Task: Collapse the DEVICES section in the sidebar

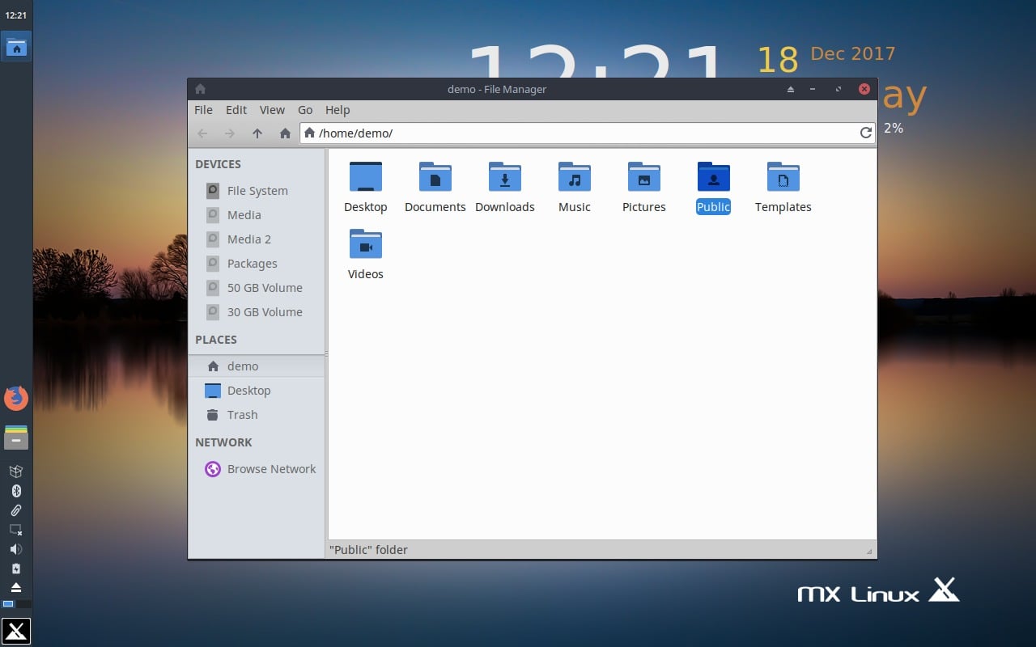Action: pos(218,164)
